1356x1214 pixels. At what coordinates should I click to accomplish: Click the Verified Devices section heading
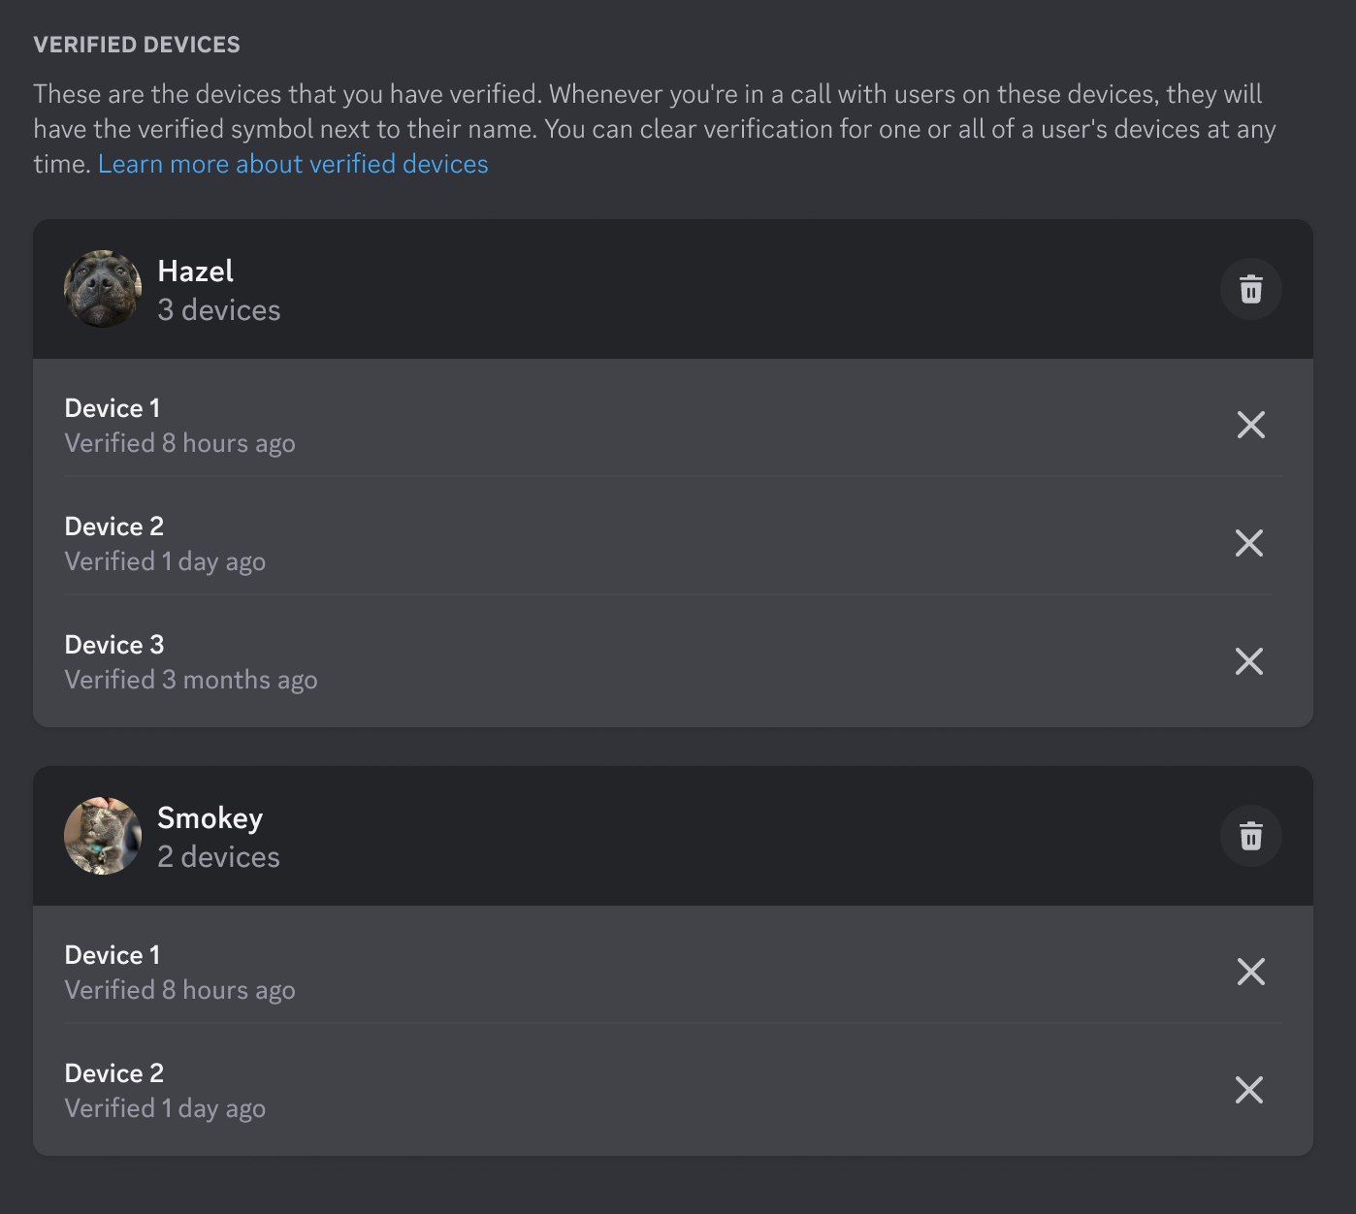point(137,45)
